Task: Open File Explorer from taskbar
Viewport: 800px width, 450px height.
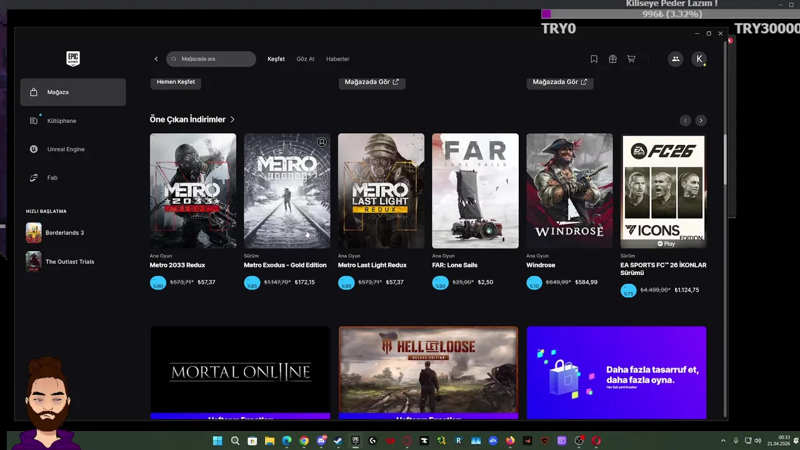Action: click(x=269, y=441)
